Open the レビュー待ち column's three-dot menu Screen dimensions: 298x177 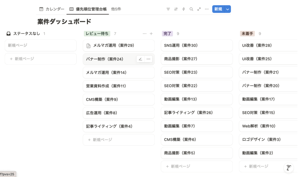coord(145,34)
